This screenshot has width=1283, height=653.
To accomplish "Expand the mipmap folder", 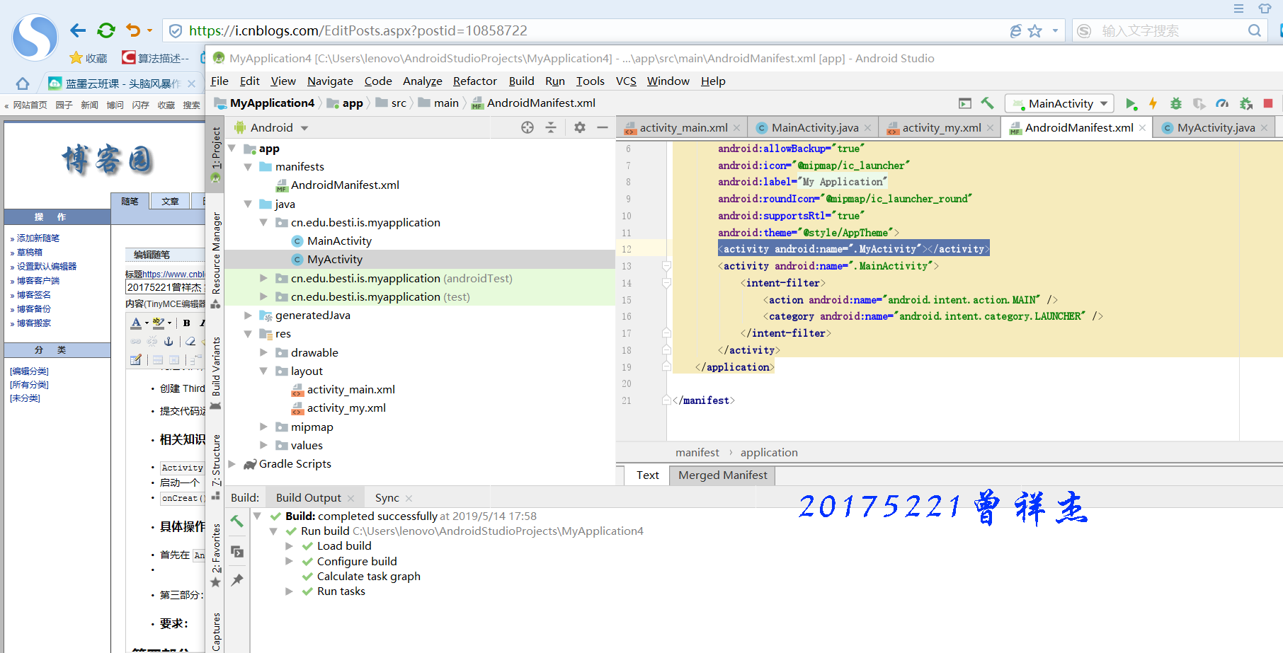I will click(x=263, y=427).
